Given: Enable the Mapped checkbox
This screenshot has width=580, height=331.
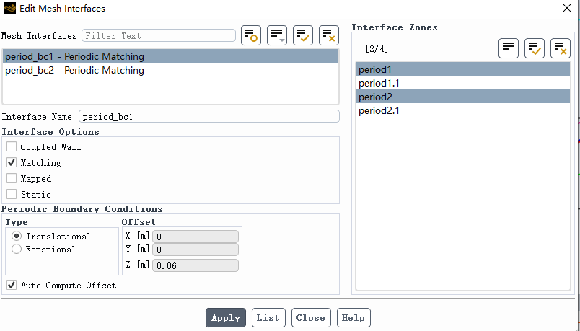Looking at the screenshot, I should (x=12, y=179).
